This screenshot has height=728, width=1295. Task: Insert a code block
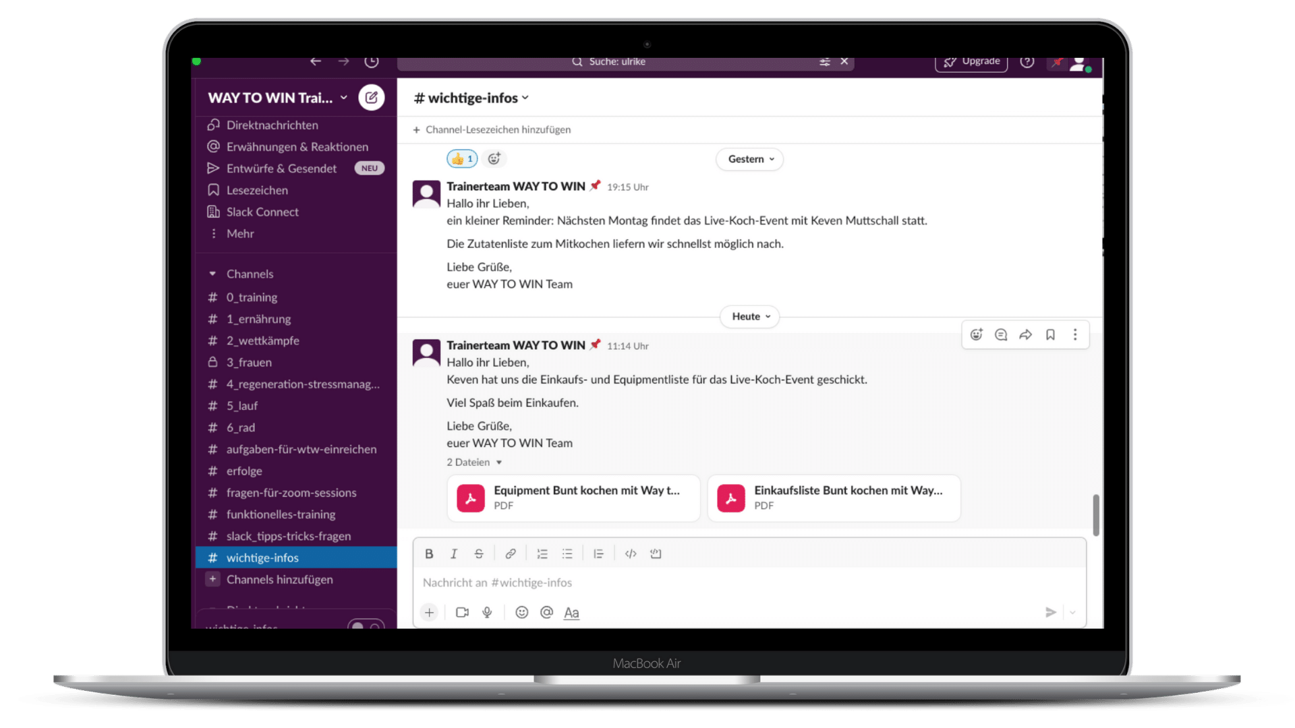(x=656, y=554)
